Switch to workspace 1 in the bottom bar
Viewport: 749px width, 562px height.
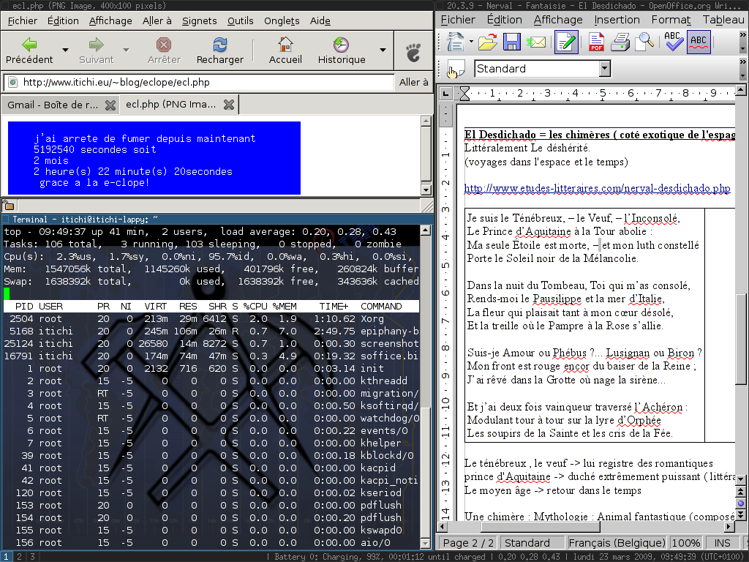click(x=7, y=557)
